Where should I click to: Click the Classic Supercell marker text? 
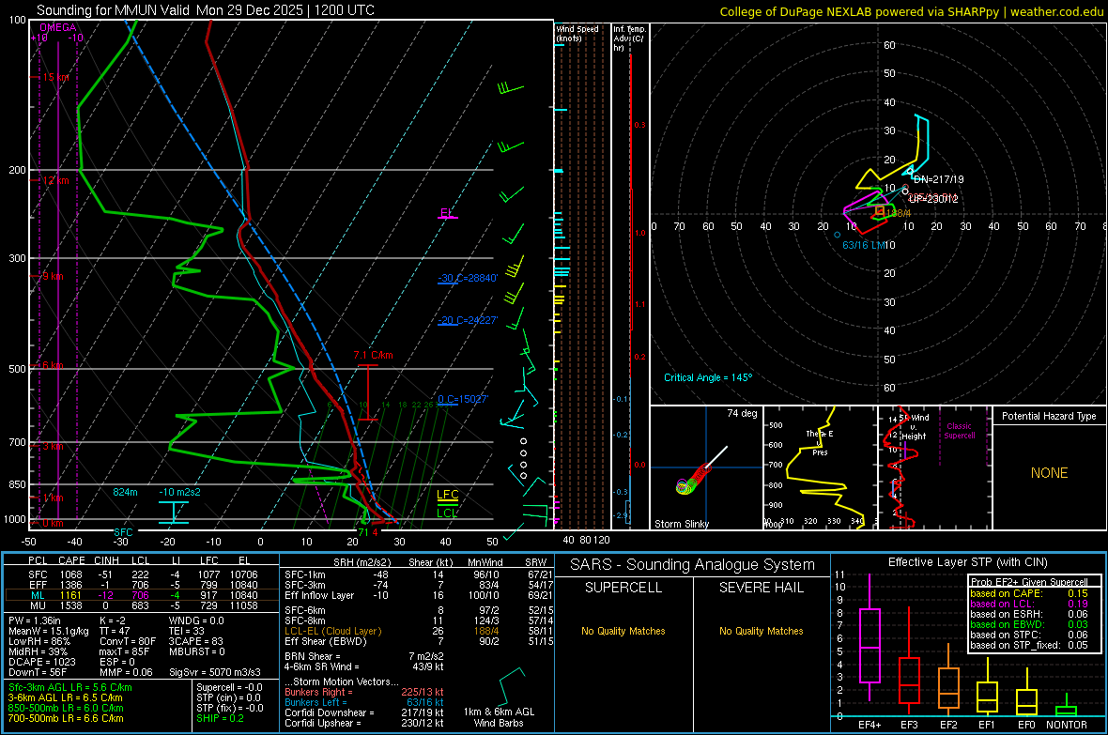(x=959, y=431)
